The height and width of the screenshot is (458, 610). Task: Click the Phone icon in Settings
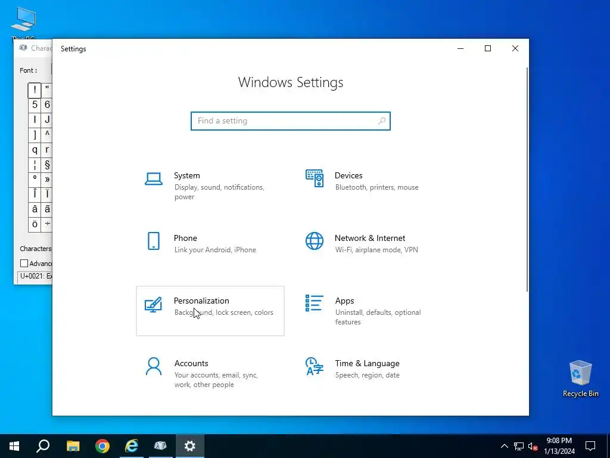pyautogui.click(x=154, y=241)
